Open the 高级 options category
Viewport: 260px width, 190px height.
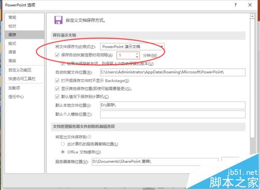coord(12,61)
